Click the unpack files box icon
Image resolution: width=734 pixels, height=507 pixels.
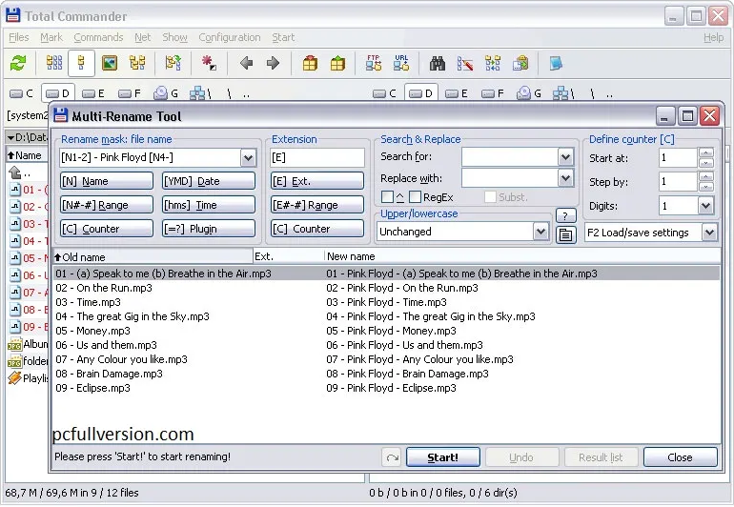click(337, 63)
